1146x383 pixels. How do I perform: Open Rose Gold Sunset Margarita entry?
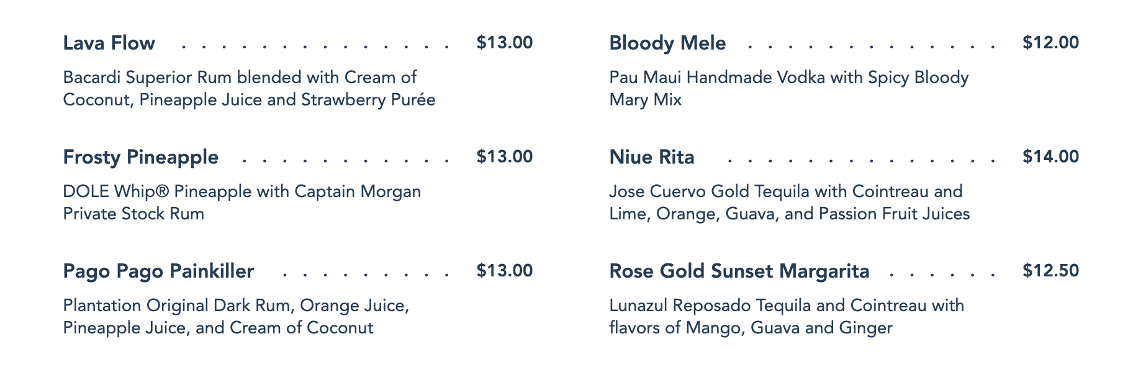(739, 271)
